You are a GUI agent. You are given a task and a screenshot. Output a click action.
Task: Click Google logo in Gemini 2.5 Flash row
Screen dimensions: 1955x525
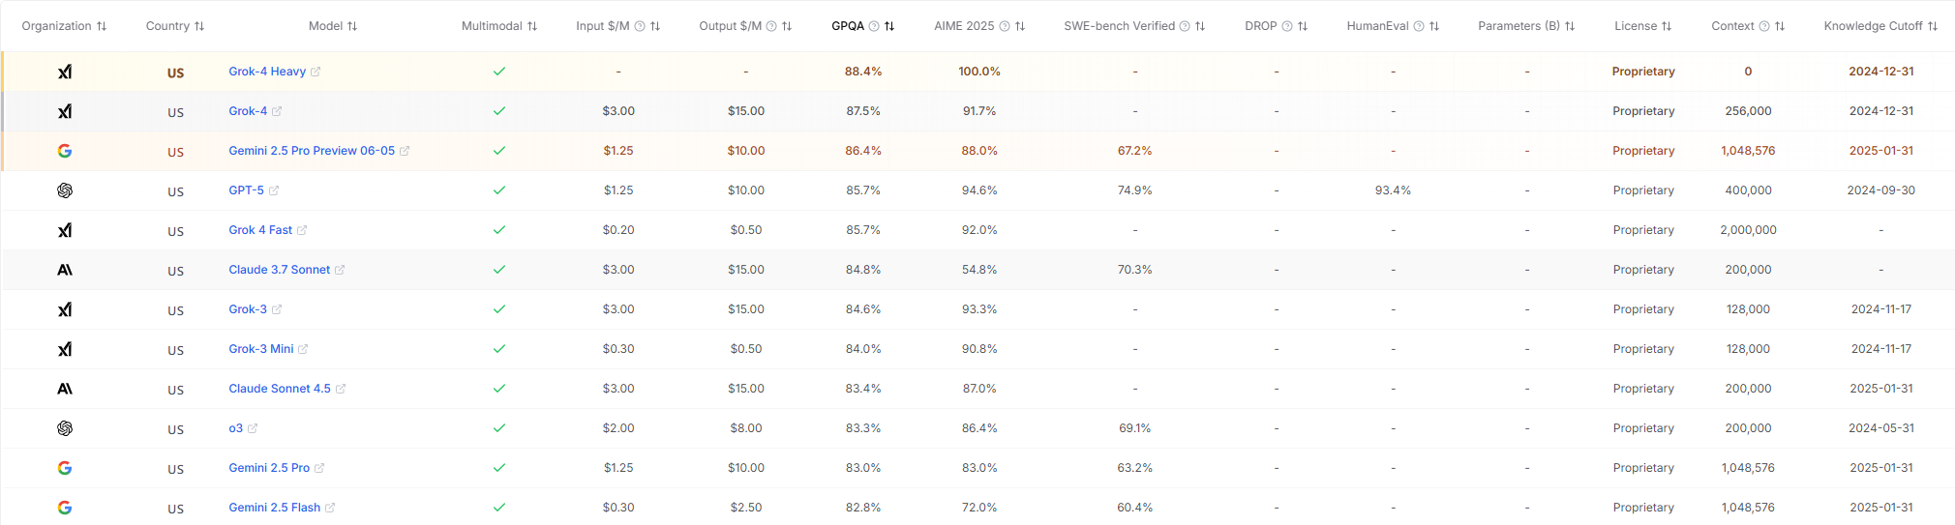[65, 508]
